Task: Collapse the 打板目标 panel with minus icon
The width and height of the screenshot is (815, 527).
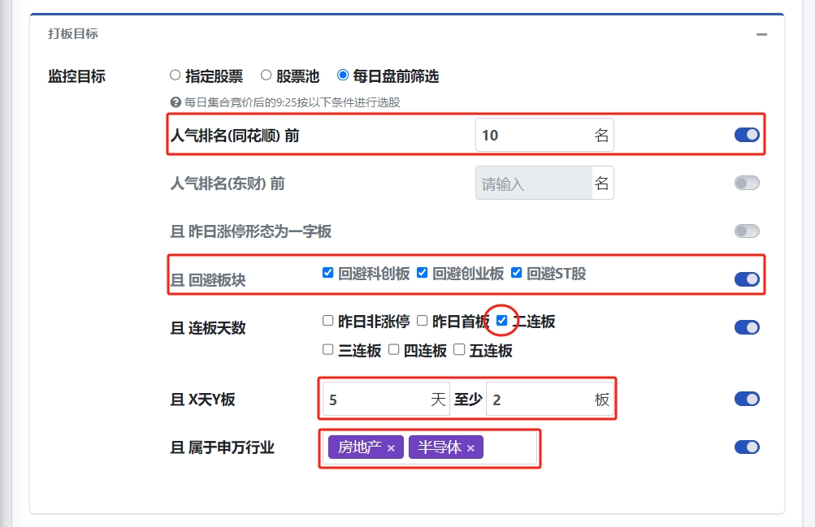Action: tap(761, 35)
